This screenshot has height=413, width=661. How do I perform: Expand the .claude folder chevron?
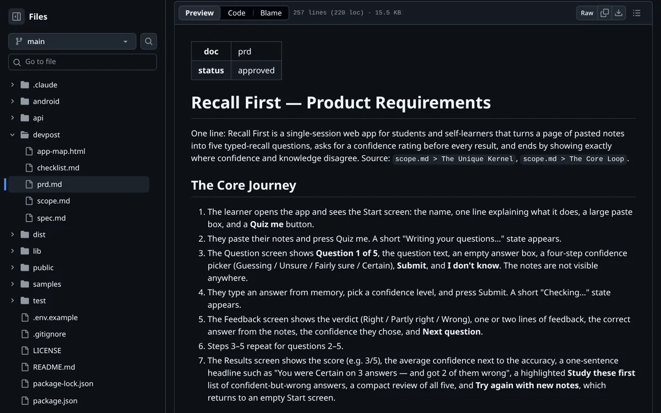tap(13, 85)
